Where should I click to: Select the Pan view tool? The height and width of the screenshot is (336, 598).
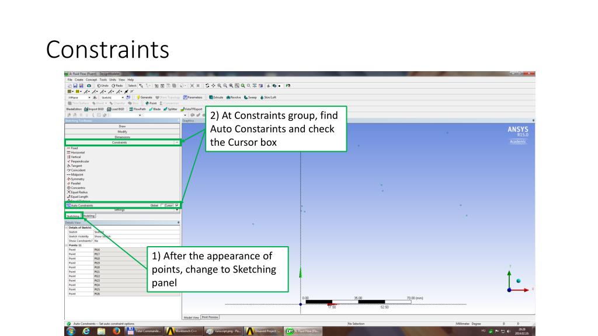click(213, 86)
